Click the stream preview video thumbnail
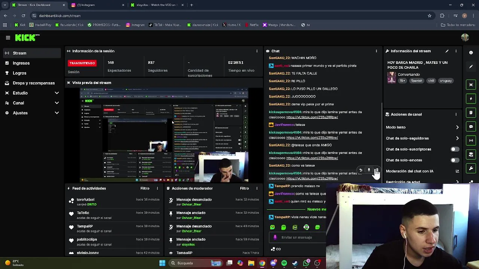 (164, 135)
